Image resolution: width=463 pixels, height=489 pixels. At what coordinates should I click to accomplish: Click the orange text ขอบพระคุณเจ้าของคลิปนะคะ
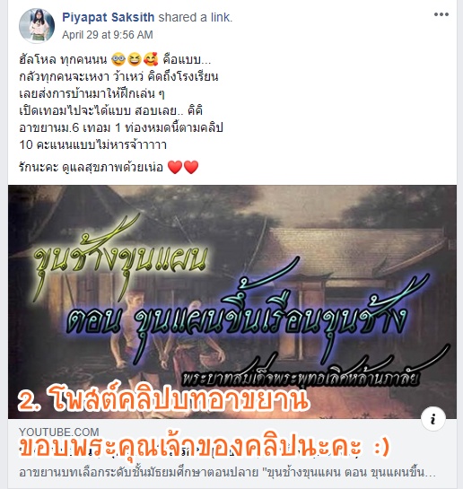tap(205, 448)
